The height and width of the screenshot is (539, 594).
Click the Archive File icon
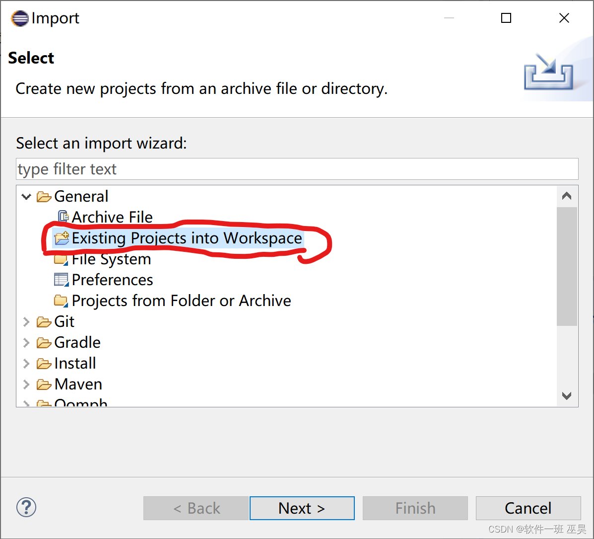coord(63,217)
